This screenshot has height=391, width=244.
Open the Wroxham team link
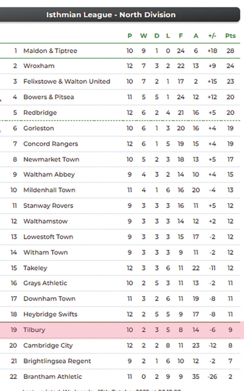pos(39,66)
